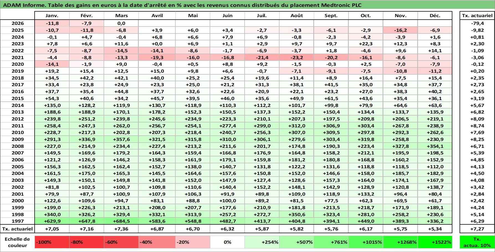Select the +254% light green swatch
495x252 pixels.
(262, 242)
